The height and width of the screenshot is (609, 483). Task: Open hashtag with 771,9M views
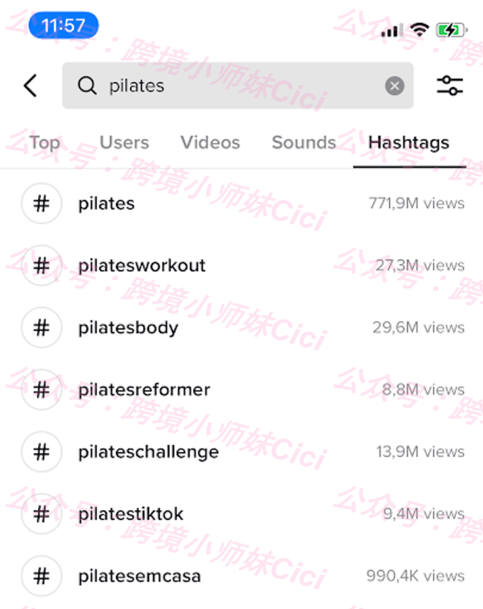coord(241,203)
